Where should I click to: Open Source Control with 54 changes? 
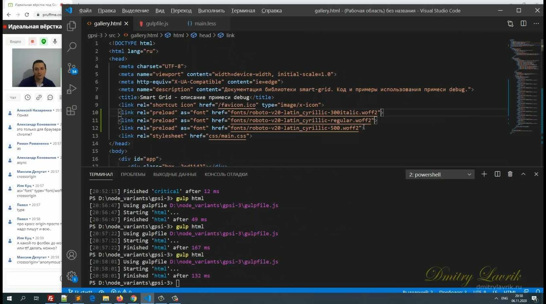tap(72, 68)
